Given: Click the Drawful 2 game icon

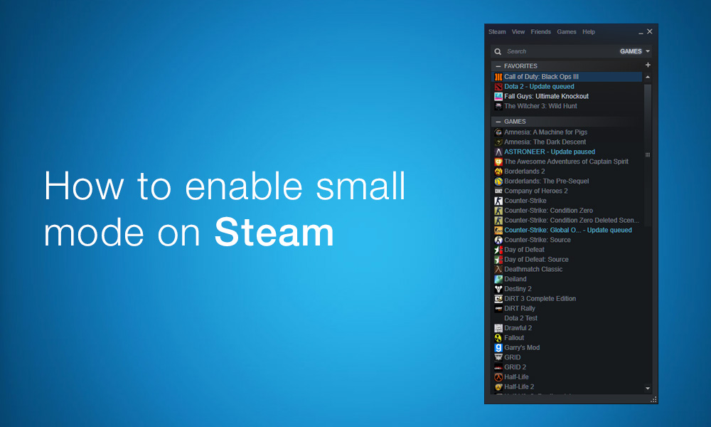Looking at the screenshot, I should click(x=498, y=328).
